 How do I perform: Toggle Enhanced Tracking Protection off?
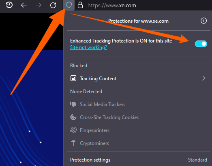[x=201, y=44]
